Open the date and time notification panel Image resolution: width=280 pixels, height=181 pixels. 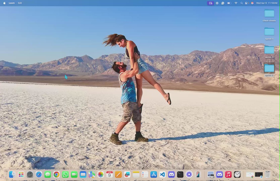click(x=267, y=3)
